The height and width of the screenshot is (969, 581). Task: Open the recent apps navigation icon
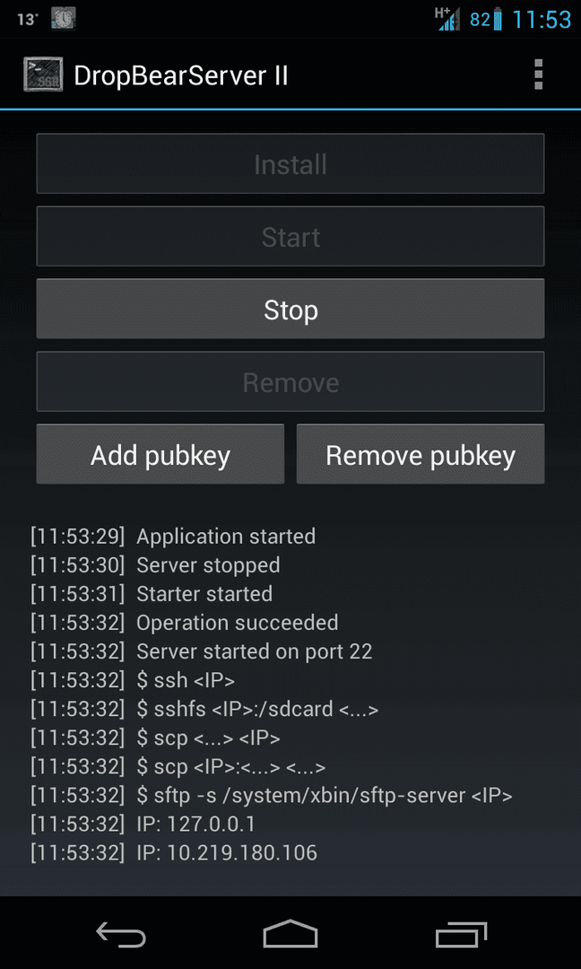point(461,934)
